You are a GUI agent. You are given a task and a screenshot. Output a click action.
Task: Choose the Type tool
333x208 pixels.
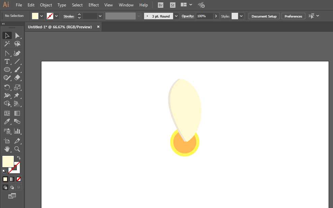coord(7,61)
